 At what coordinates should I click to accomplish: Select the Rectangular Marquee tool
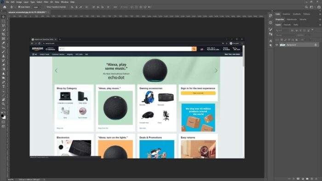point(3,21)
